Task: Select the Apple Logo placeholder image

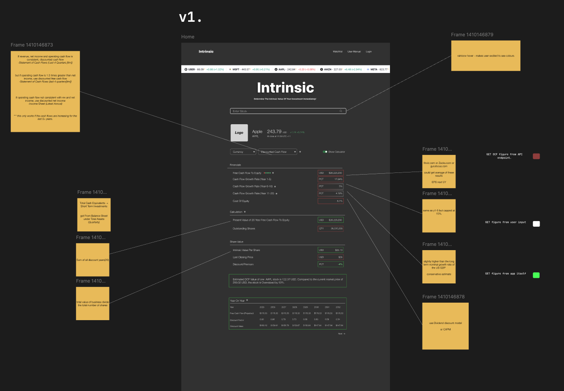Action: point(239,133)
